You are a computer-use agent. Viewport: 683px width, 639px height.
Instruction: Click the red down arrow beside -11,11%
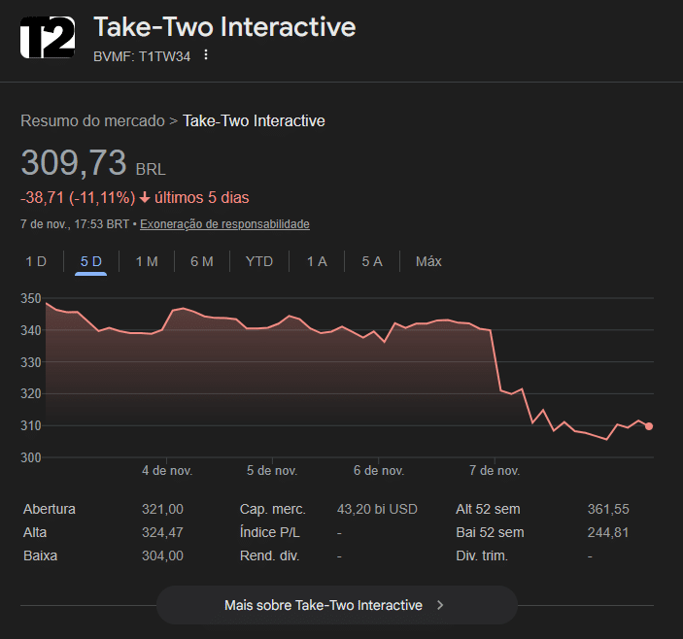[145, 198]
